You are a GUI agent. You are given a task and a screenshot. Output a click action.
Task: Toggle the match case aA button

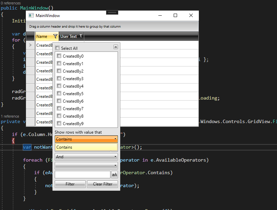(115, 175)
